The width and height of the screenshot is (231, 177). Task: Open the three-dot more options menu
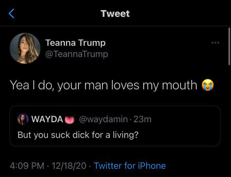tap(215, 43)
